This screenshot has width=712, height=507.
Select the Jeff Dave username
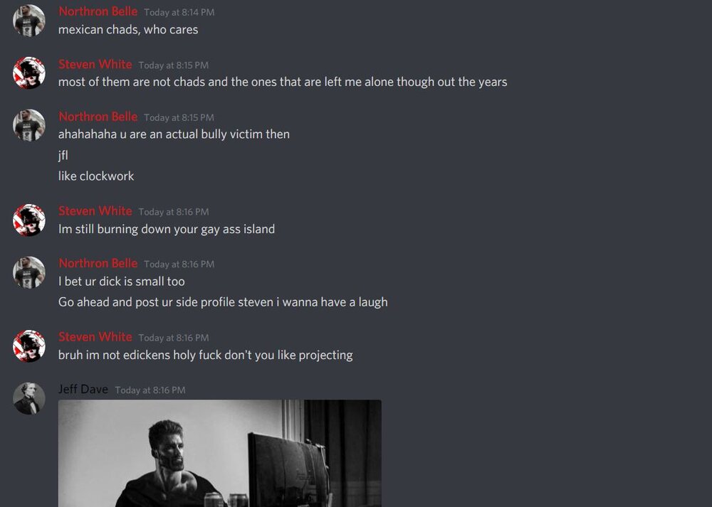point(83,389)
